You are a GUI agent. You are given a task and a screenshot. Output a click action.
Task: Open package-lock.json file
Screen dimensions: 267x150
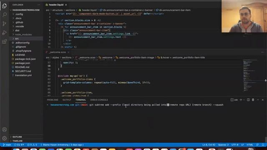click(26, 59)
